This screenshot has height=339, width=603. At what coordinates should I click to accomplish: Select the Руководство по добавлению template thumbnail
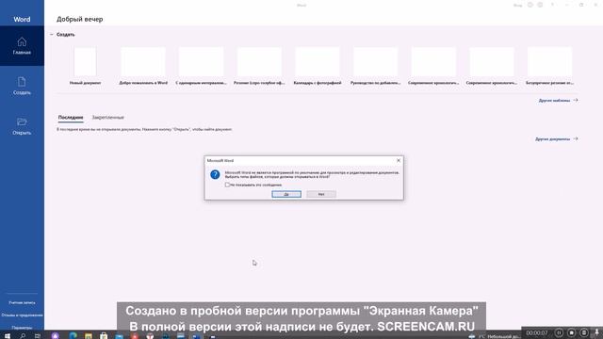(375, 62)
